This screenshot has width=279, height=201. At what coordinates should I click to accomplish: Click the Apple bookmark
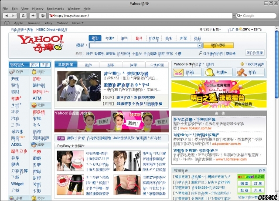[x=18, y=23]
